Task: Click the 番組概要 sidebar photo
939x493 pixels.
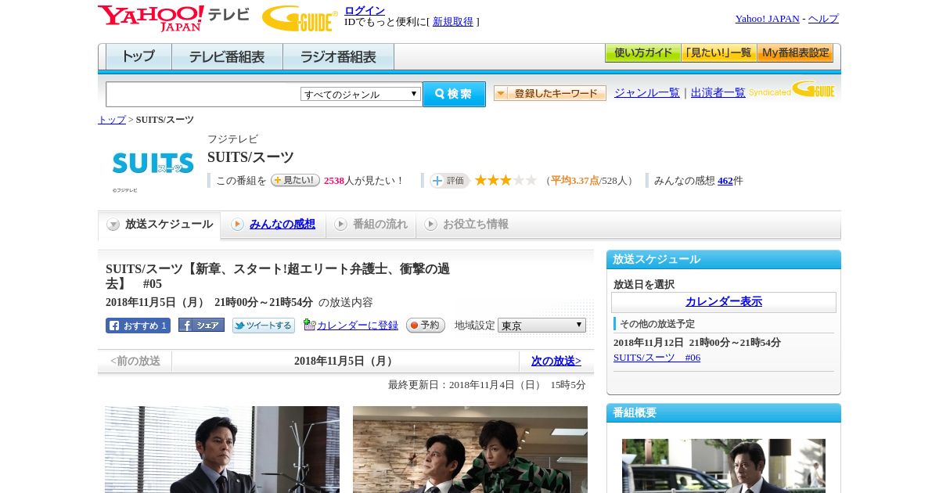Action: [724, 466]
